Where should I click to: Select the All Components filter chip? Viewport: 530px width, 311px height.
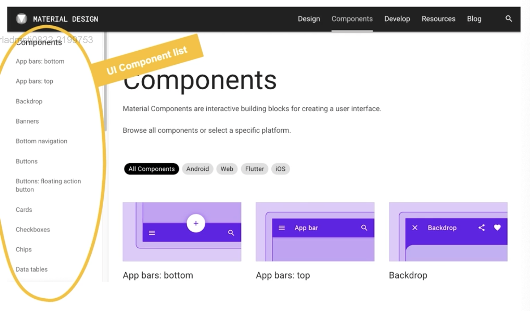[x=152, y=169]
